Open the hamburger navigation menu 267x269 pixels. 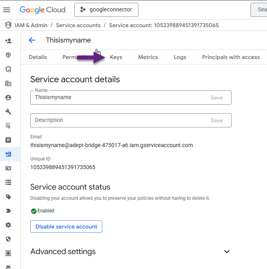(x=7, y=10)
